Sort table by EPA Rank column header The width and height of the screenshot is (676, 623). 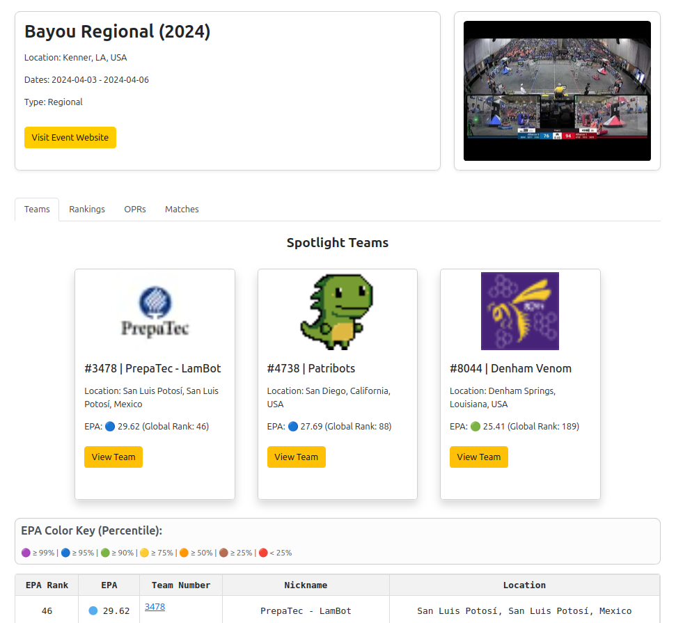pyautogui.click(x=47, y=585)
